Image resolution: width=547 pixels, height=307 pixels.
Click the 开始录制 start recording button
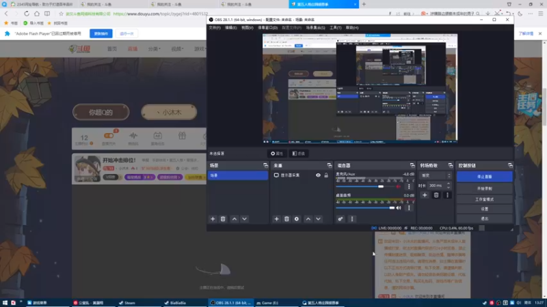[x=485, y=188]
